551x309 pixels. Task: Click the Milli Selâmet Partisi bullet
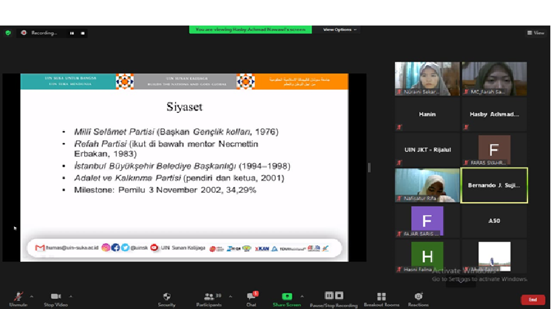pyautogui.click(x=176, y=132)
